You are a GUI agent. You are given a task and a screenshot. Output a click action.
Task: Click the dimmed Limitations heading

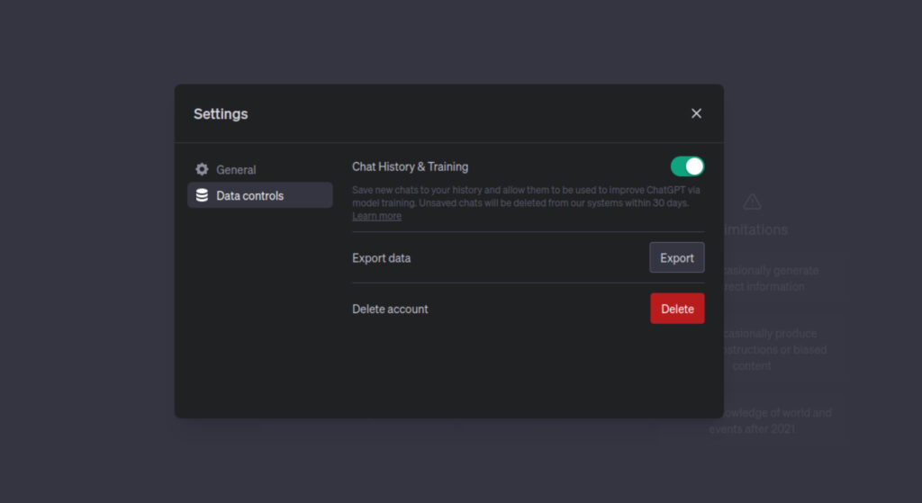pyautogui.click(x=756, y=229)
